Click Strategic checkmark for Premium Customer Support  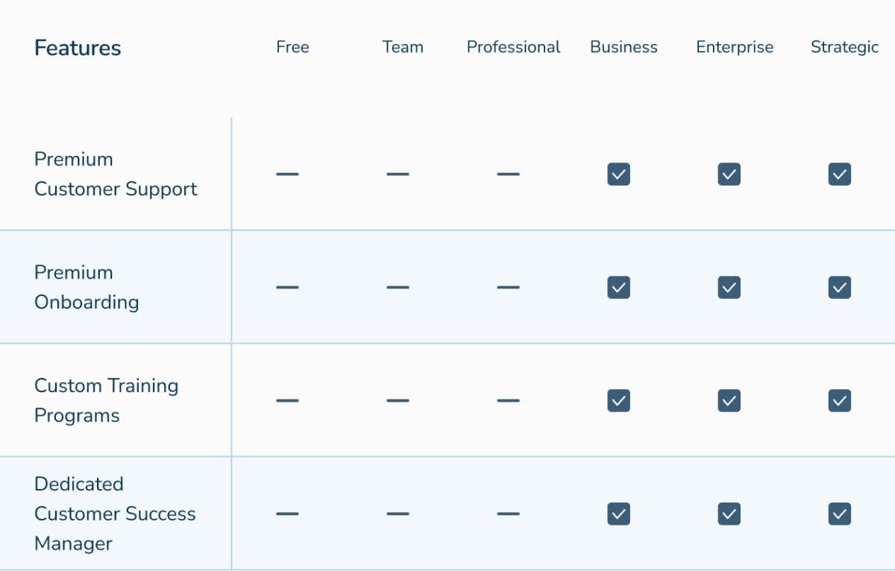pyautogui.click(x=839, y=174)
